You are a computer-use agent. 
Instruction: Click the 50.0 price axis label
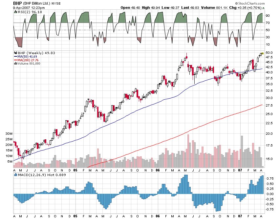269,52
